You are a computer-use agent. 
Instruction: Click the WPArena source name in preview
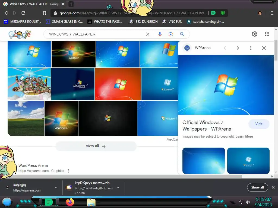203,48
